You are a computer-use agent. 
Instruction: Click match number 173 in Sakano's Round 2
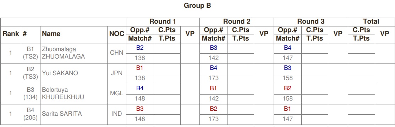pyautogui.click(x=213, y=78)
